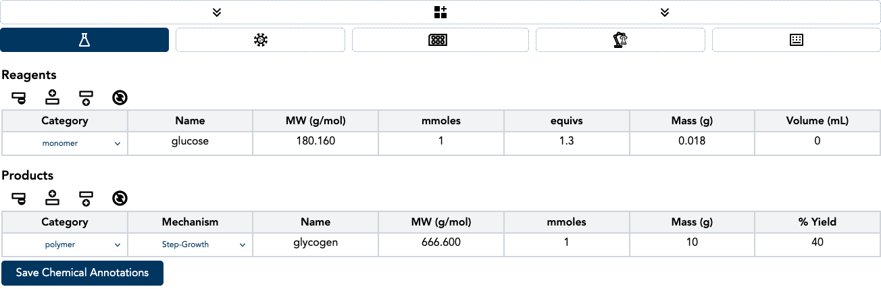The width and height of the screenshot is (881, 289).
Task: Add row above in the Reagents table
Action: coord(52,99)
